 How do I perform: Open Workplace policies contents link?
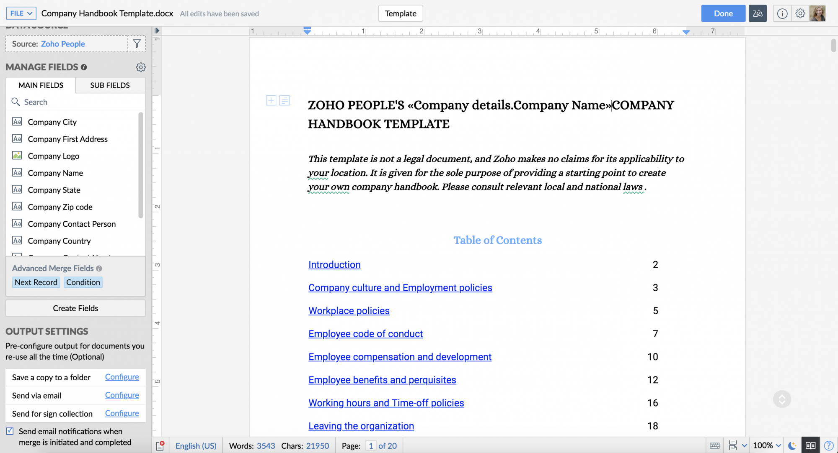click(349, 311)
